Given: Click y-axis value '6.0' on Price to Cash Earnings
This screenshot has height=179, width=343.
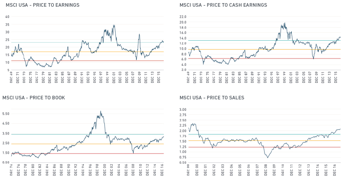Looking at the screenshot, I should coord(184,59).
